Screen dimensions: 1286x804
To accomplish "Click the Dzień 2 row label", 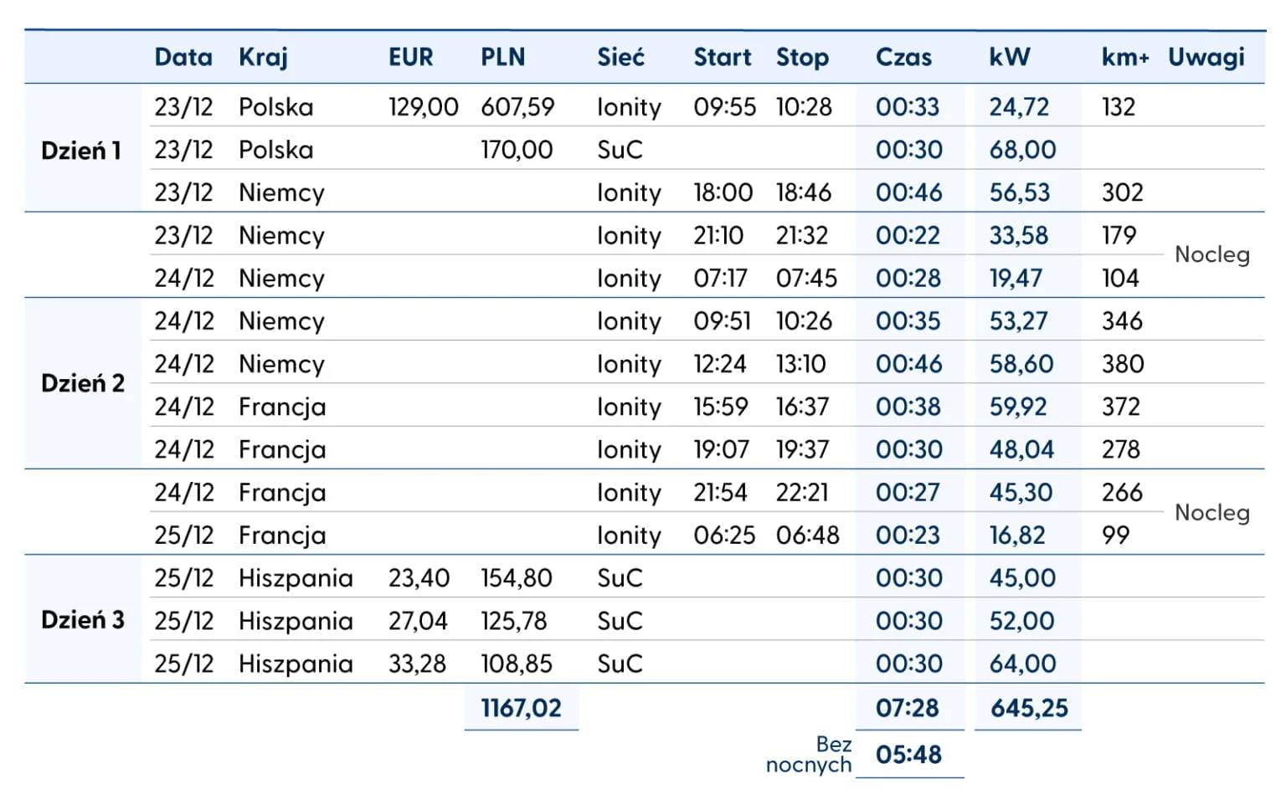I will [x=82, y=383].
